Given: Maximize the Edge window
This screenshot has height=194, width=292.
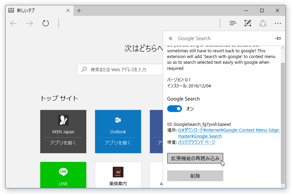Looking at the screenshot, I should (x=262, y=10).
